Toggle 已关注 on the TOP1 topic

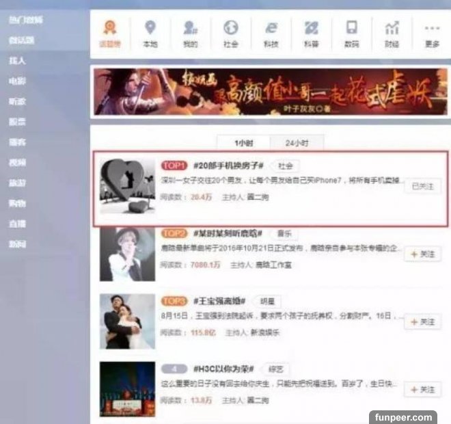(x=422, y=186)
